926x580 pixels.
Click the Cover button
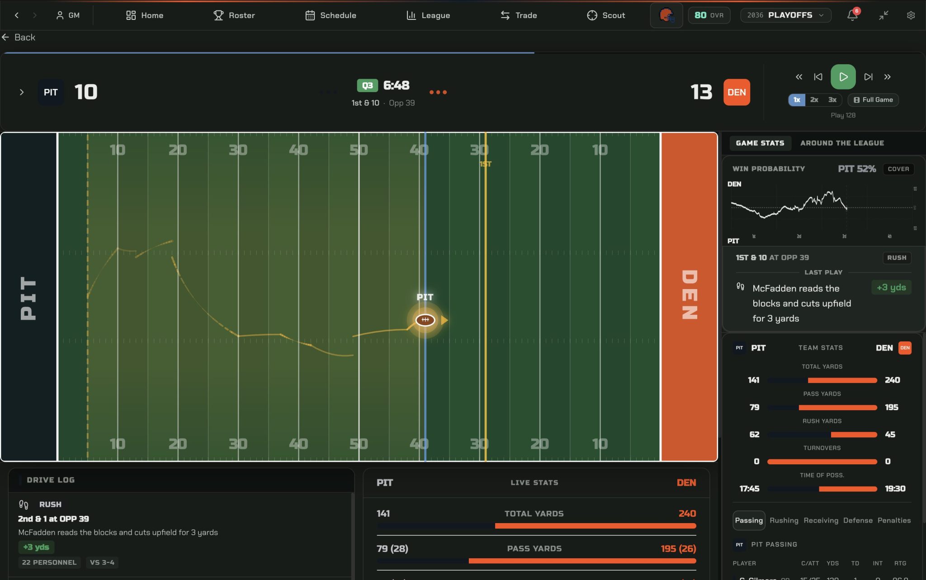point(898,169)
